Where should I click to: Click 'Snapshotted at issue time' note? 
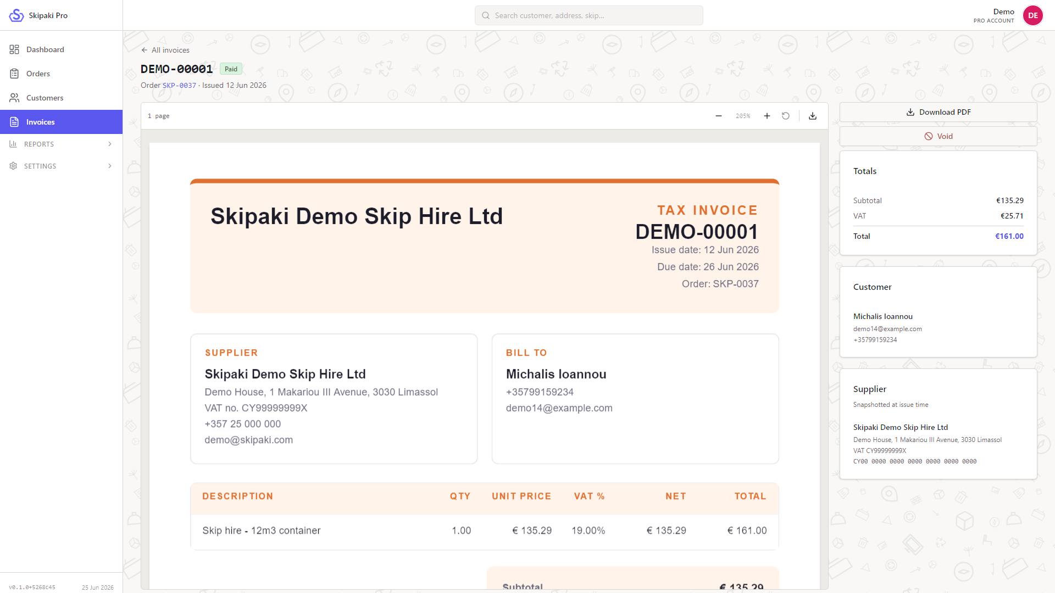[891, 405]
